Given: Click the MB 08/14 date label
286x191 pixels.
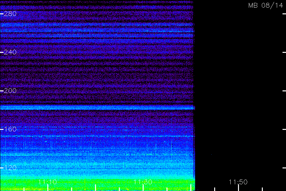Looking at the screenshot, I should coord(266,5).
